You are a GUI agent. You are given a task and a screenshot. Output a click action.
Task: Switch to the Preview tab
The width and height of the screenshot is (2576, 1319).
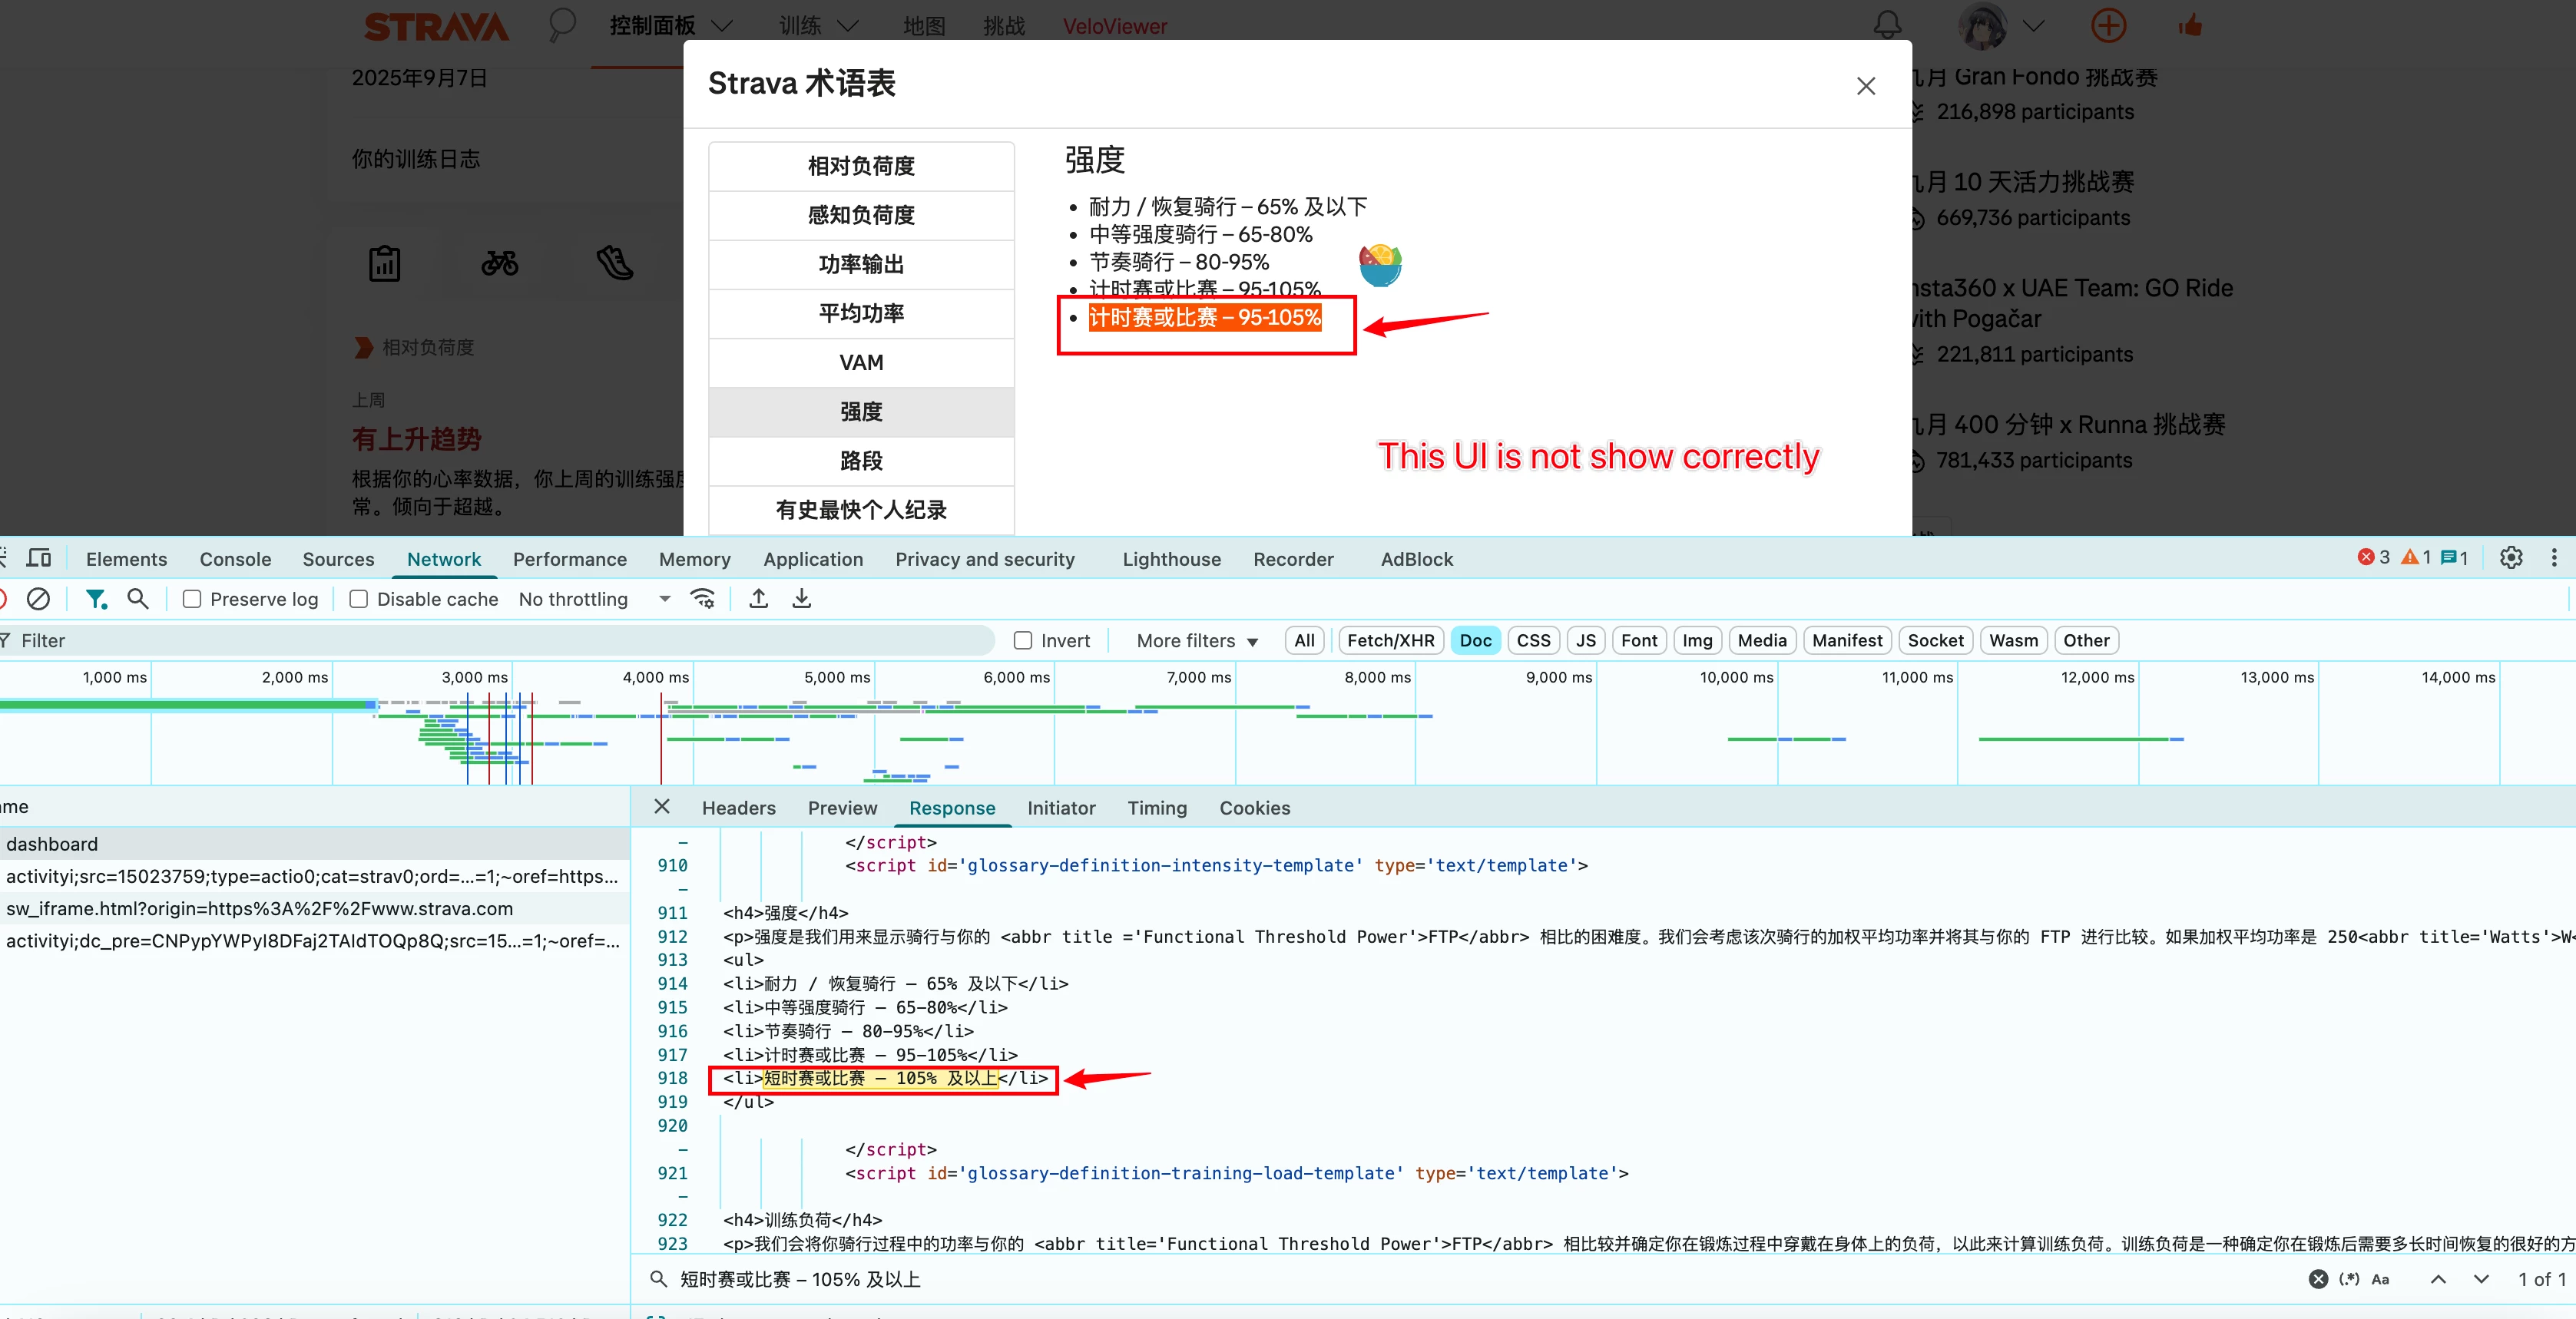(x=842, y=808)
